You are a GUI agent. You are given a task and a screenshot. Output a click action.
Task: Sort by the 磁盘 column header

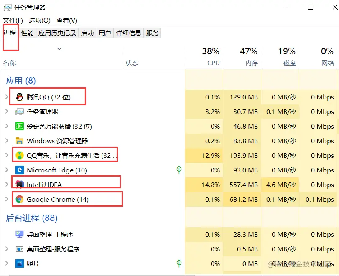(x=280, y=58)
